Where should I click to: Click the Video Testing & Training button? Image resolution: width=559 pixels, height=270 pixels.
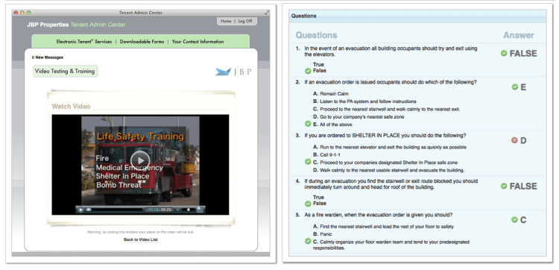tap(65, 72)
